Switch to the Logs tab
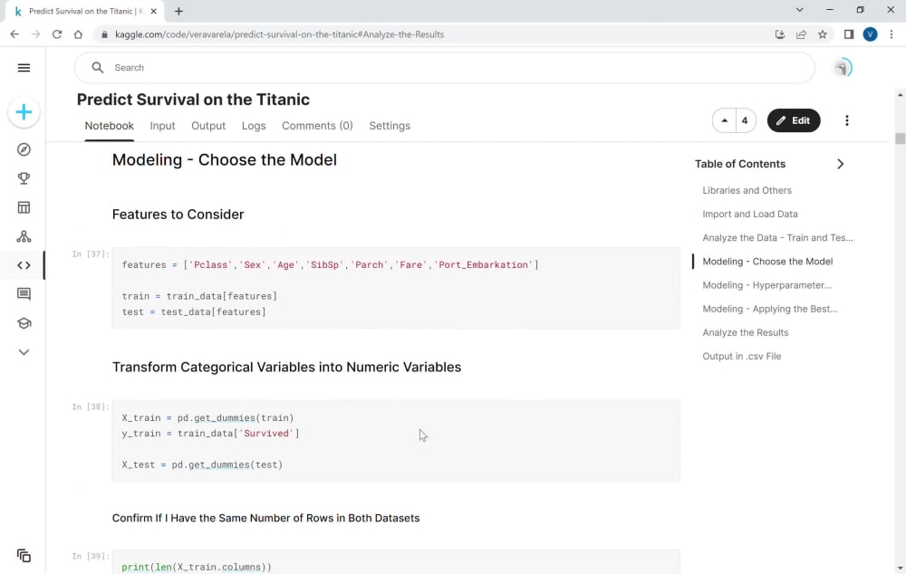This screenshot has height=574, width=906. [x=254, y=126]
